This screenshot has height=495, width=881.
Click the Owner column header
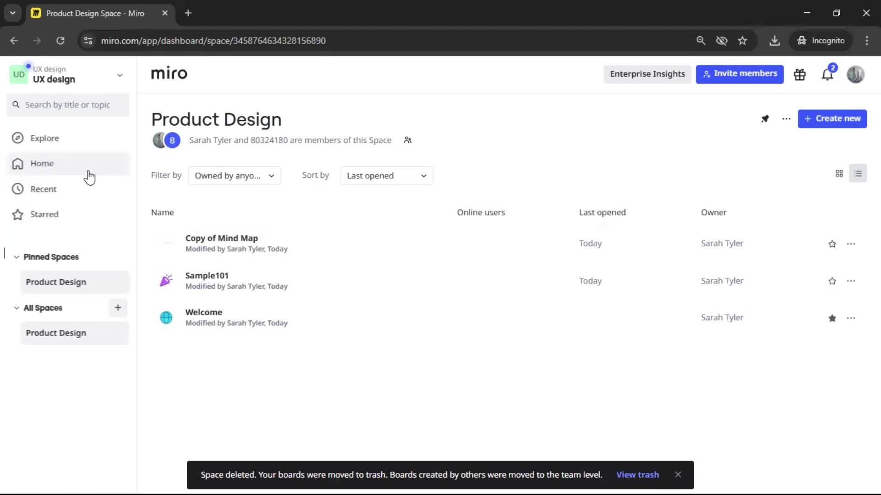point(714,213)
